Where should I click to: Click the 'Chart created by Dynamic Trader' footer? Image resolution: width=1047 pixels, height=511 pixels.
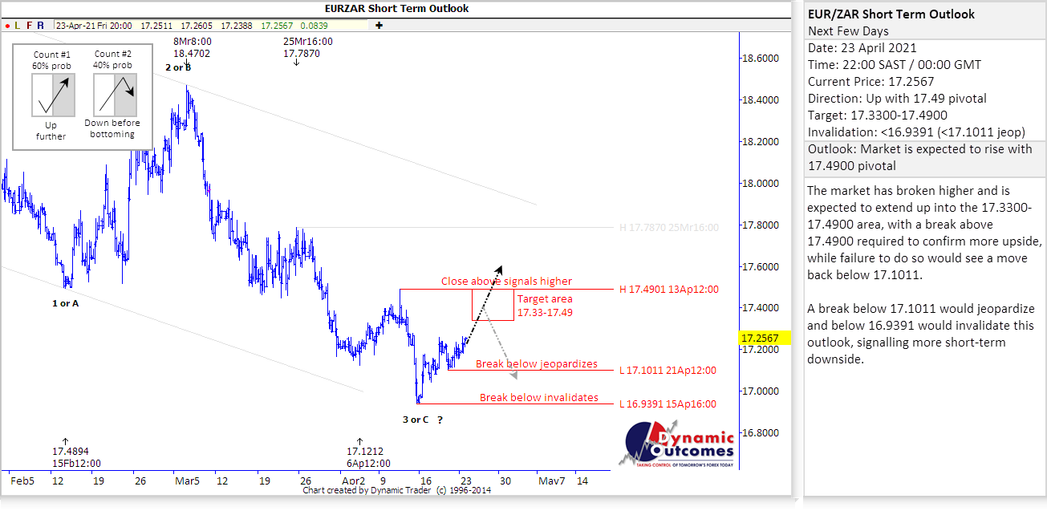coord(396,490)
